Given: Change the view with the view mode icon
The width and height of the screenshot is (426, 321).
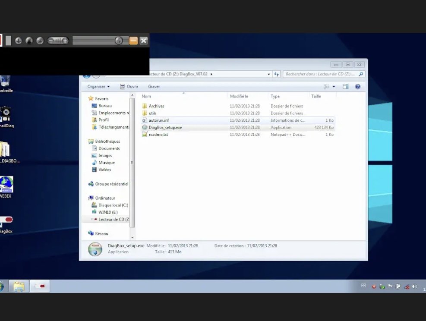Looking at the screenshot, I should 327,87.
